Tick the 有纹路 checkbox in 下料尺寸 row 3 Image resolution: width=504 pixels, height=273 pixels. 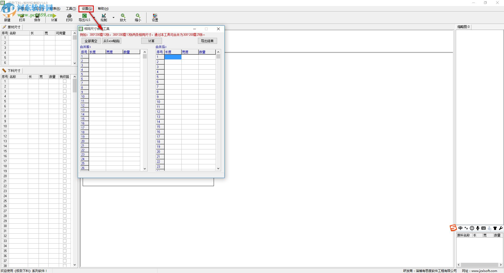65,91
